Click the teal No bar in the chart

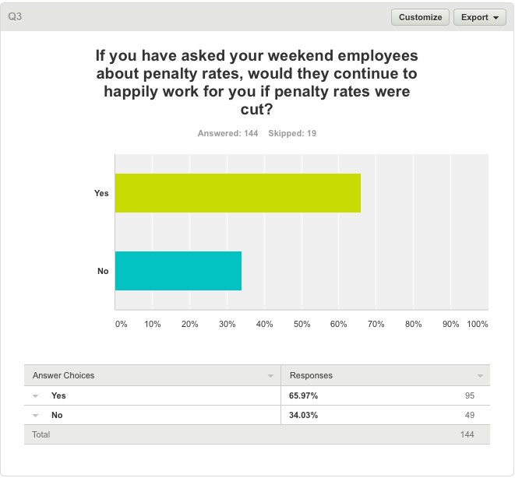[x=178, y=271]
